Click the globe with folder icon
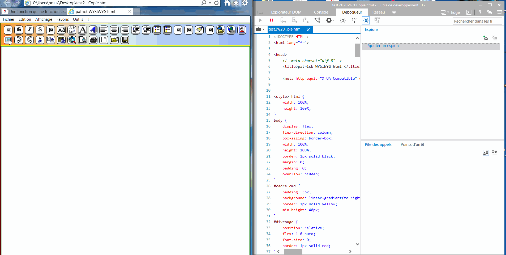Image resolution: width=506 pixels, height=255 pixels. click(221, 30)
